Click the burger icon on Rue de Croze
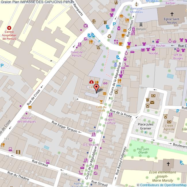187x187 pixels. coord(30,107)
